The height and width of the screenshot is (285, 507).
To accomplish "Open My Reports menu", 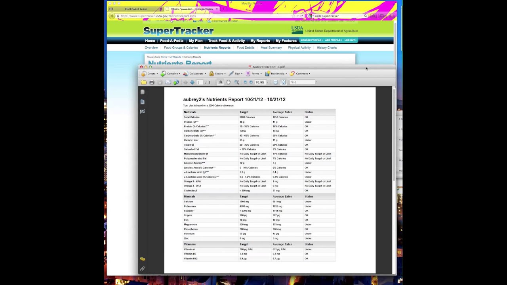I will [x=260, y=41].
